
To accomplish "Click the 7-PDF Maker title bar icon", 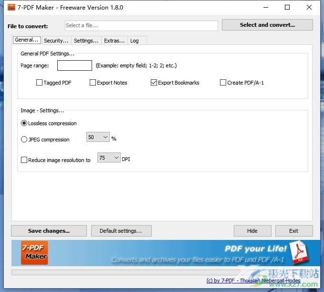I will (x=11, y=7).
